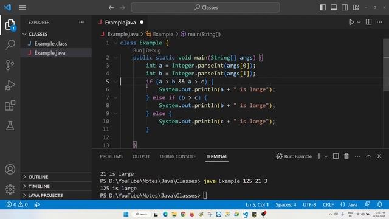Open the Run and Debug view
Viewport: 389px width, 219px height.
10,85
